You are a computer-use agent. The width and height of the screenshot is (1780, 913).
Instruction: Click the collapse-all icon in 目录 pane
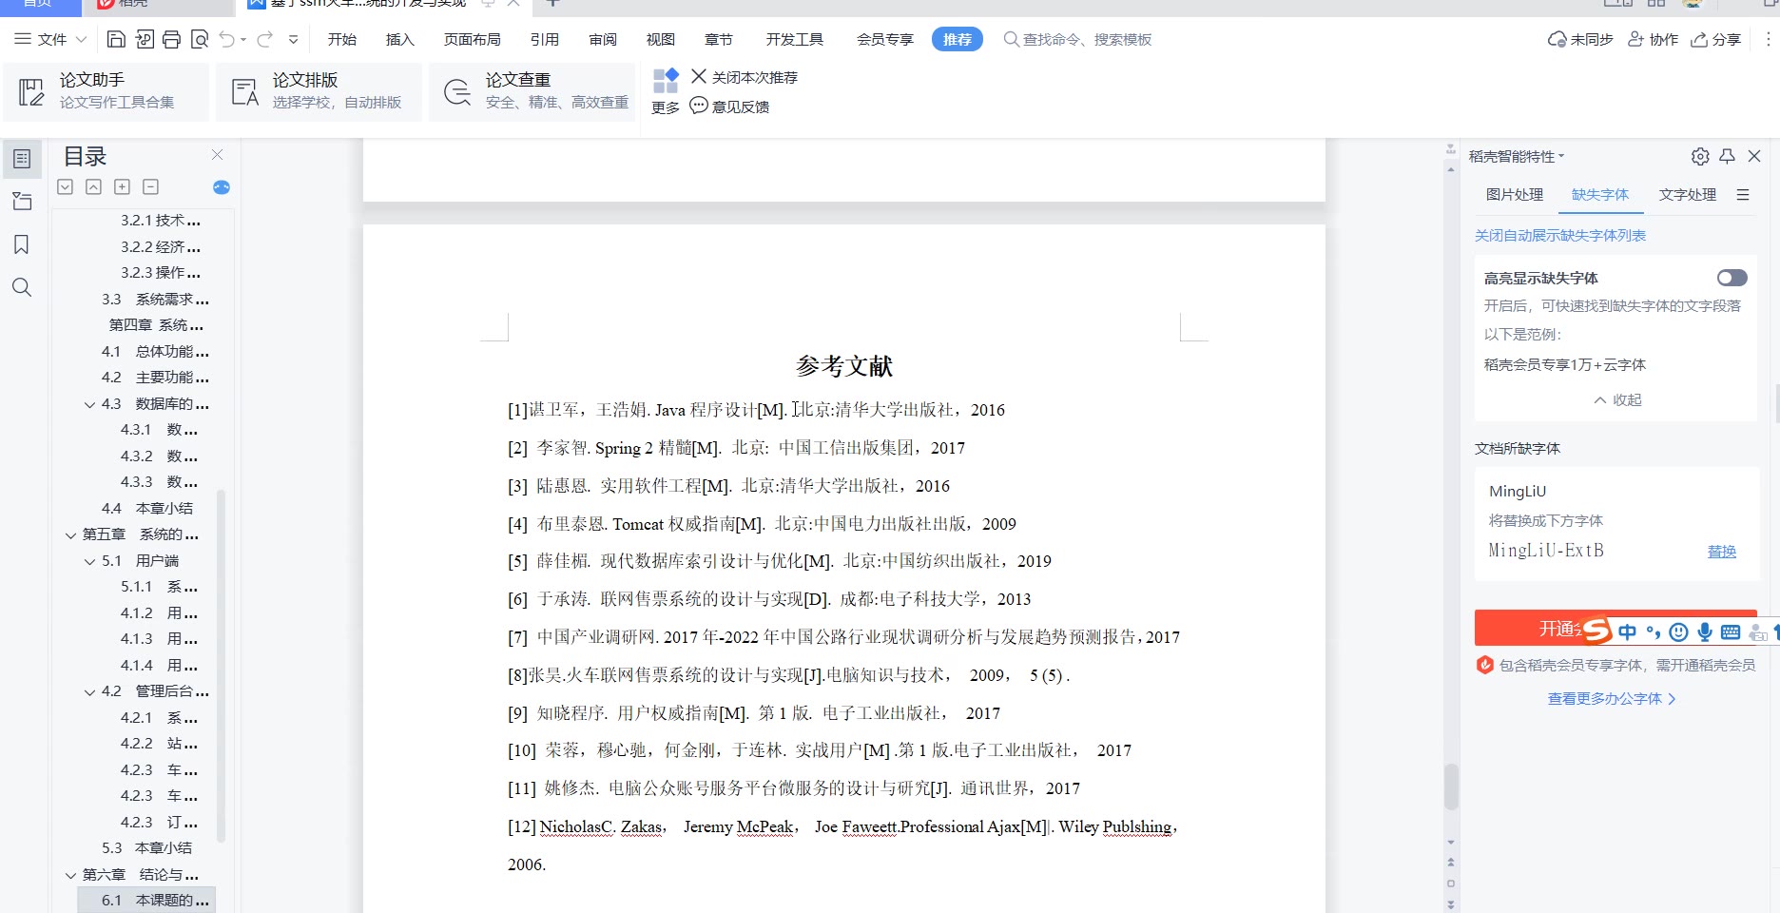point(93,187)
